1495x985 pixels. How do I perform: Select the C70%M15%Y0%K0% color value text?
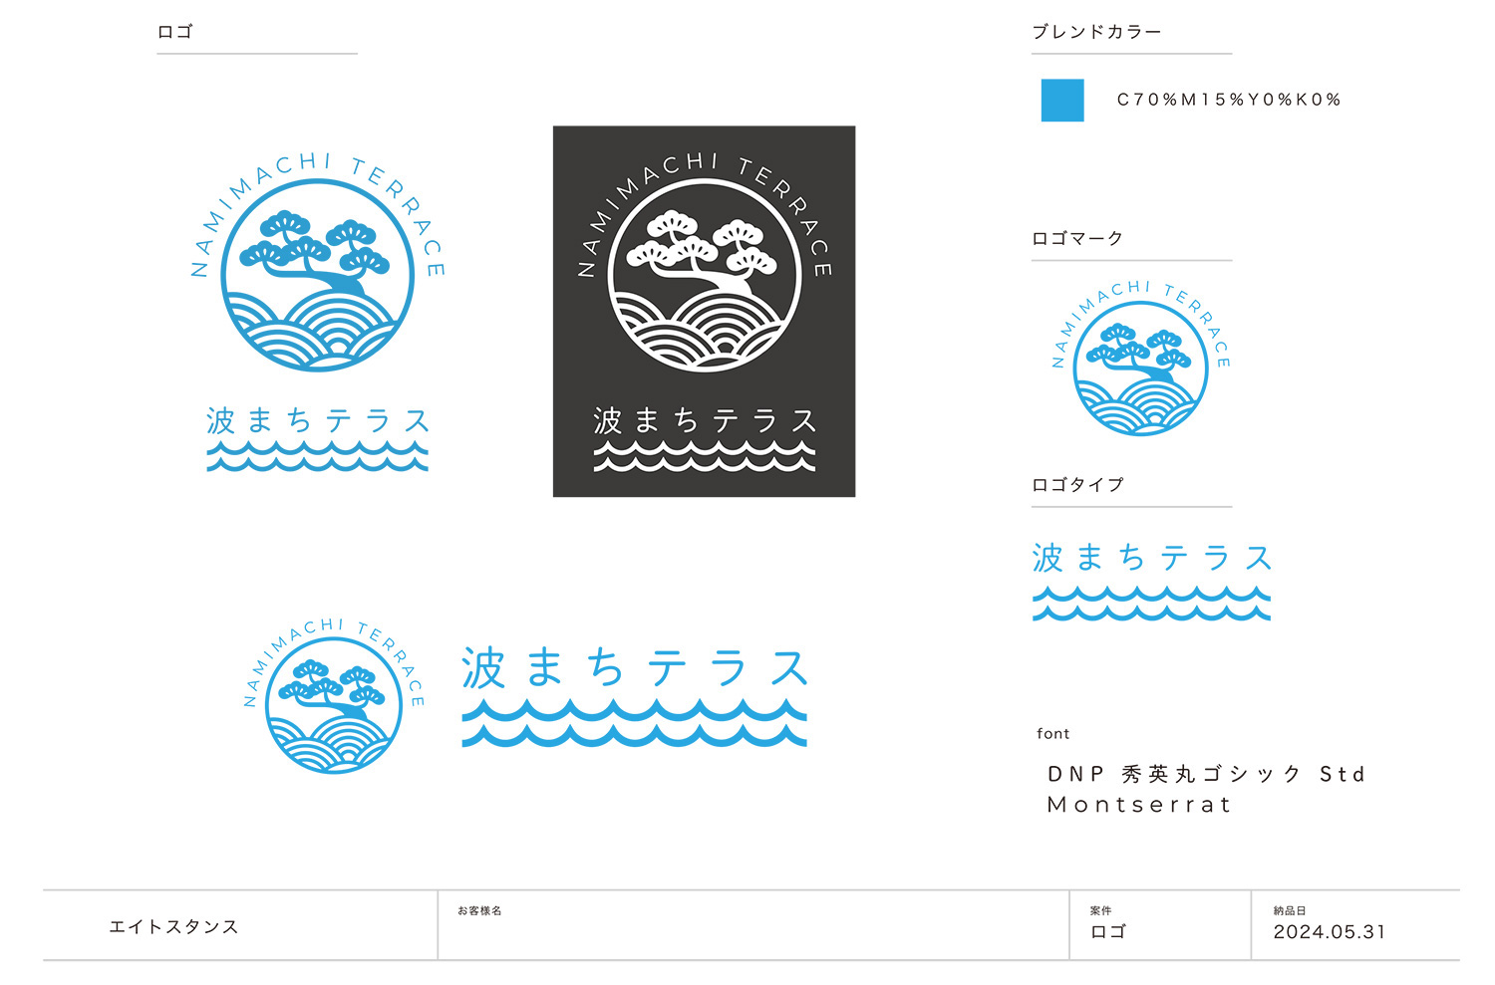coord(1229,100)
